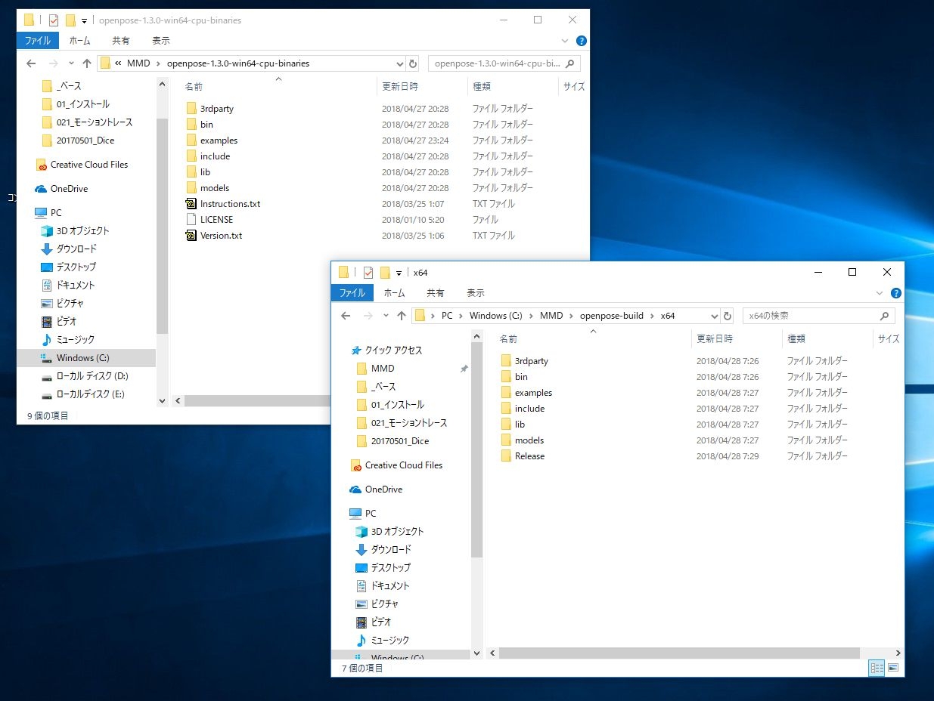The width and height of the screenshot is (934, 701).
Task: Open Creative Cloud Files in x64 sidebar
Action: (x=403, y=465)
